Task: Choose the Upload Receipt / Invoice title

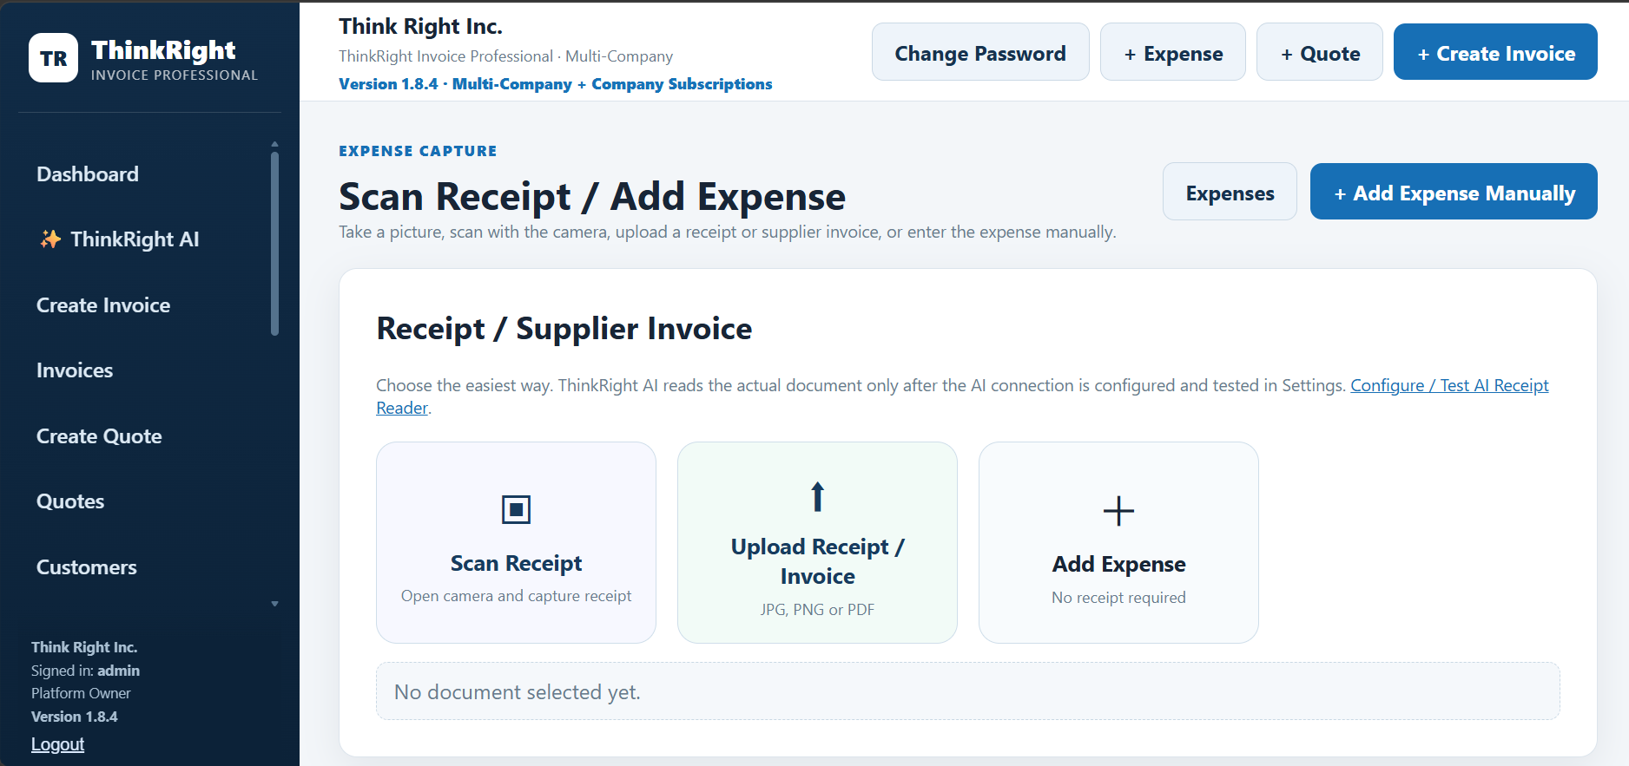Action: click(x=817, y=561)
